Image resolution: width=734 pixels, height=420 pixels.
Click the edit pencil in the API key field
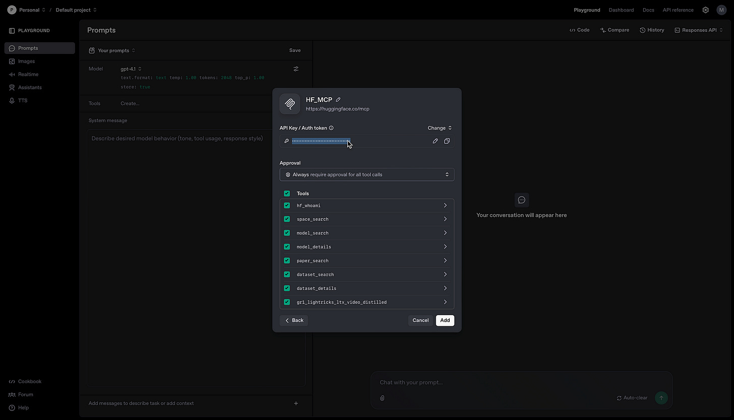point(435,141)
